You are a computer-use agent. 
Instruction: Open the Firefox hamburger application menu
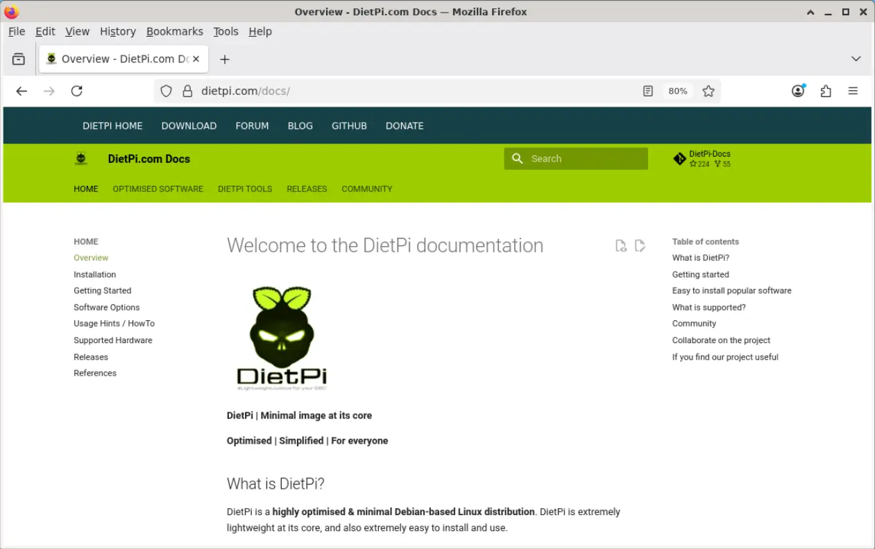[x=853, y=91]
